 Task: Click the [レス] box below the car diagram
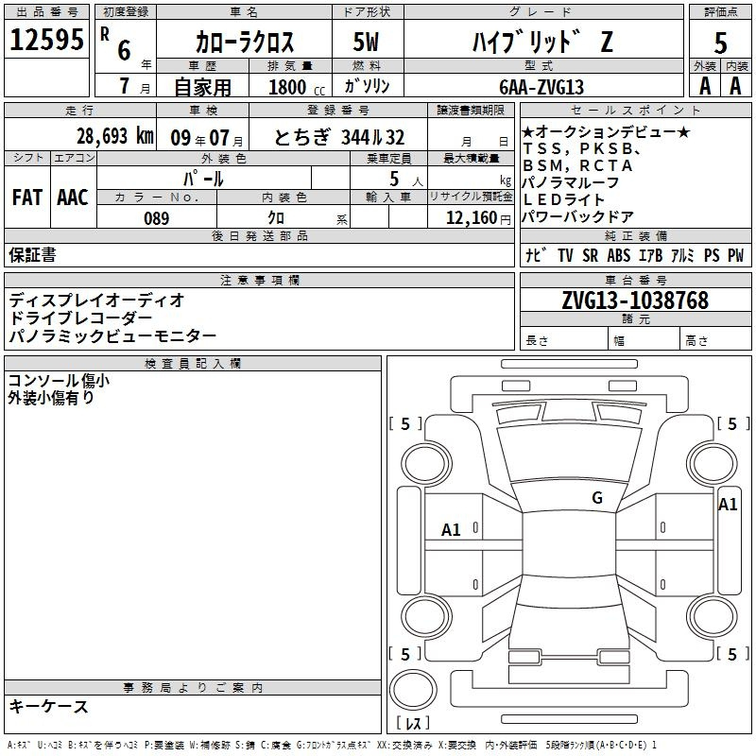[414, 724]
